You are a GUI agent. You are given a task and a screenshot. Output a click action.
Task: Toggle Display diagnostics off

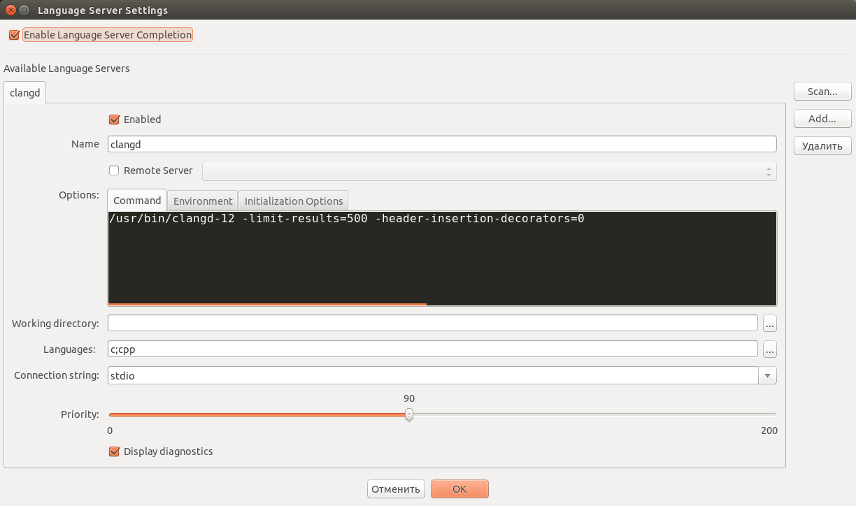tap(114, 451)
